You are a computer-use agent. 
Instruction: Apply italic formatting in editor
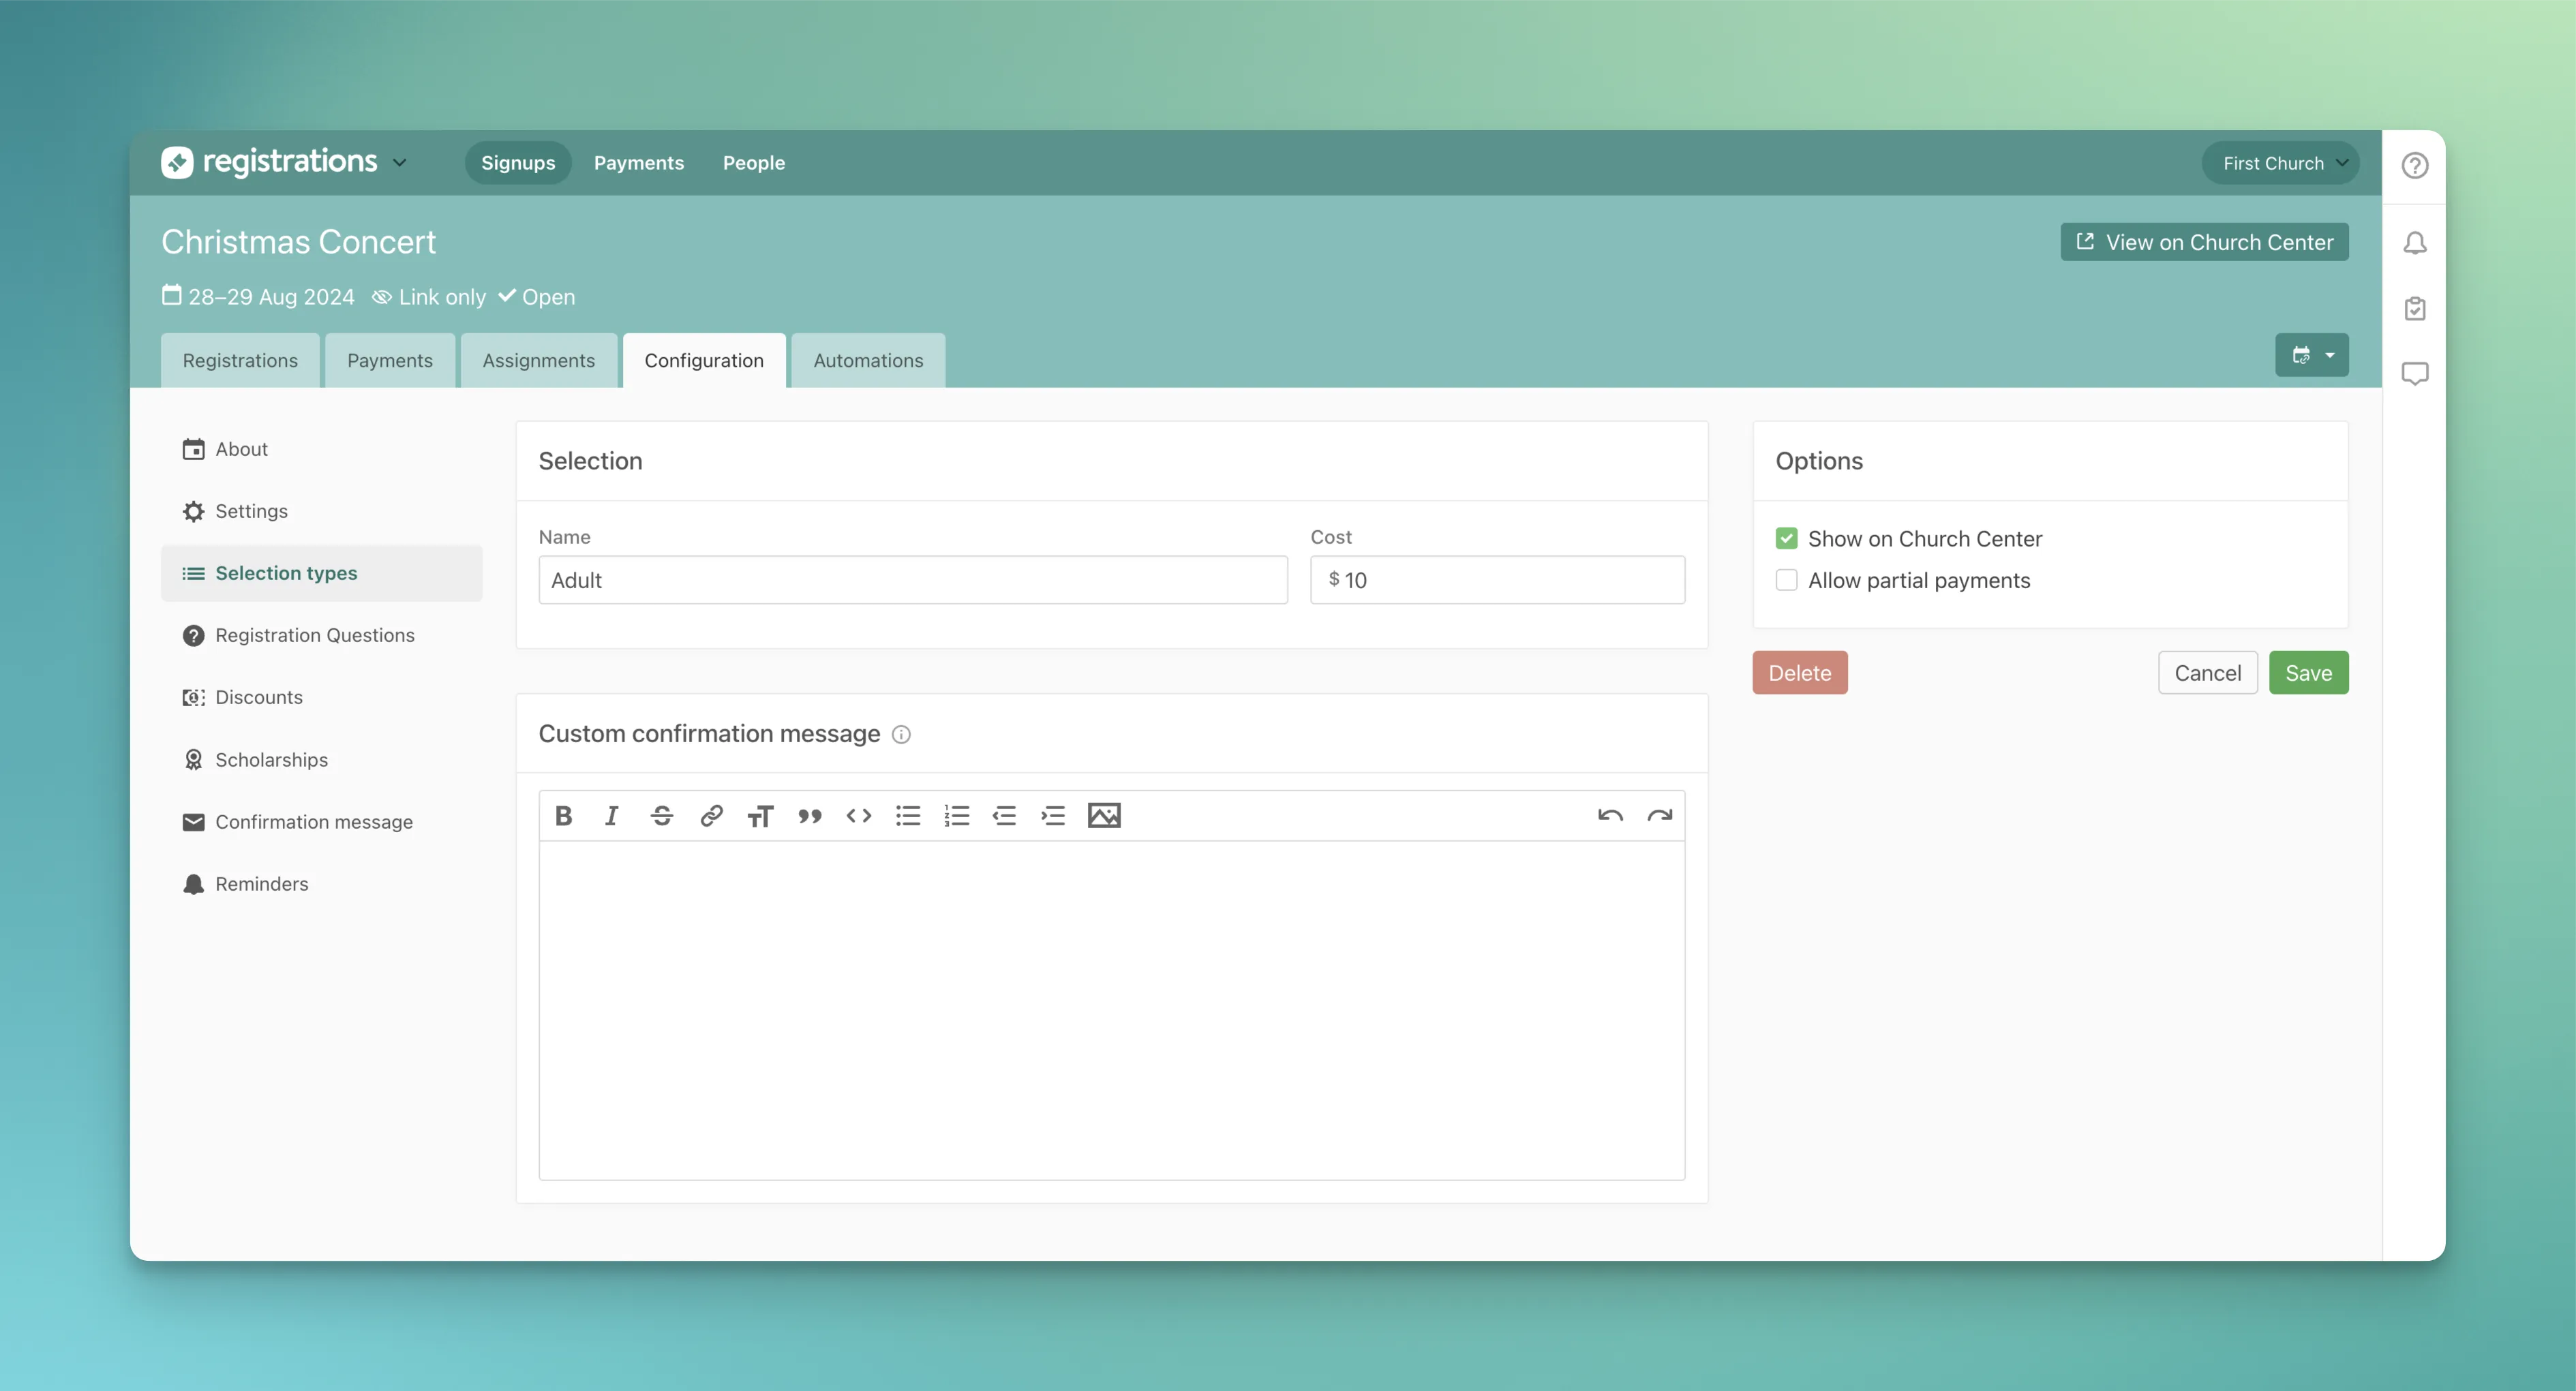tap(612, 816)
